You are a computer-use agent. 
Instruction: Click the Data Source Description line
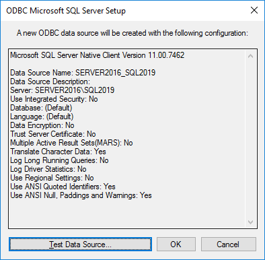click(50, 82)
